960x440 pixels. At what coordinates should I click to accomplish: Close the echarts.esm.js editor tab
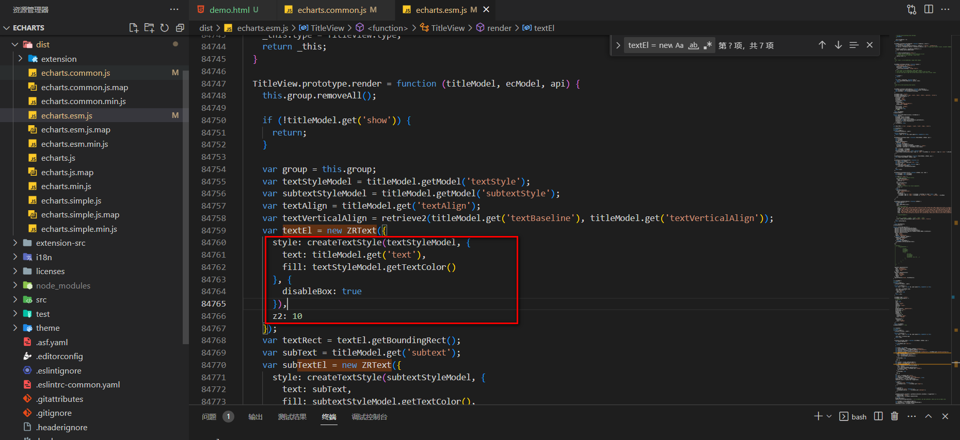point(486,9)
